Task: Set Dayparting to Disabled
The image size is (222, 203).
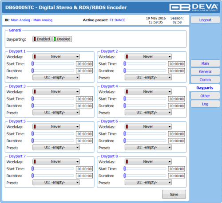Action: coord(62,39)
